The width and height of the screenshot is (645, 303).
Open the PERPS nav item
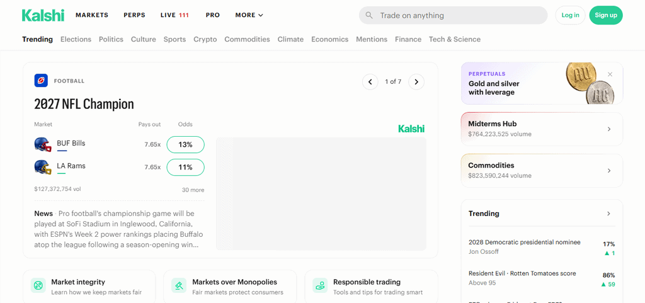(135, 15)
